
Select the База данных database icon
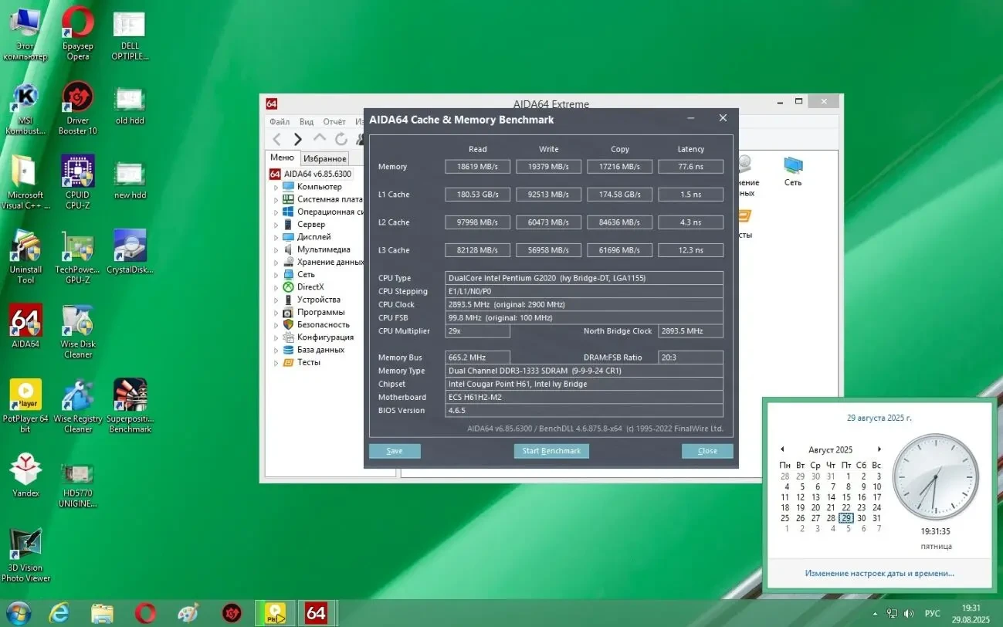[287, 349]
